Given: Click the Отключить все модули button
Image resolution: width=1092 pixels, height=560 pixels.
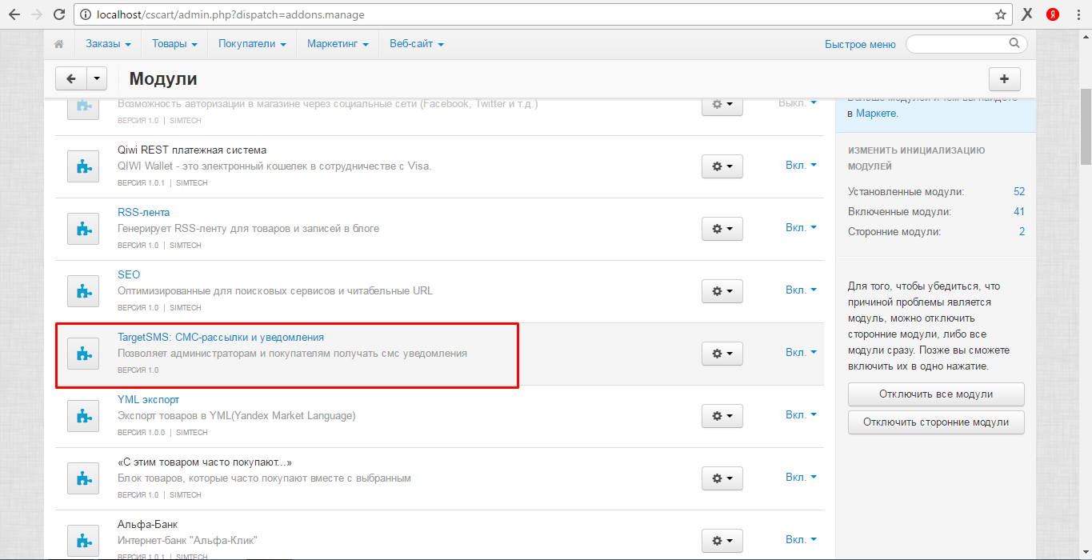Looking at the screenshot, I should coord(936,394).
